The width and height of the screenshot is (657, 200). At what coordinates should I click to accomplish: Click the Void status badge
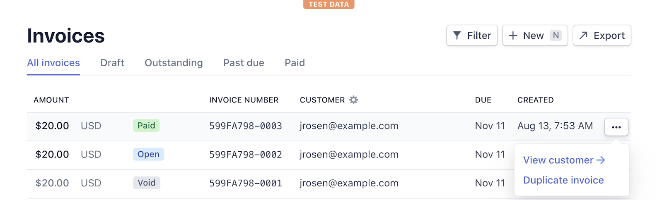click(147, 183)
